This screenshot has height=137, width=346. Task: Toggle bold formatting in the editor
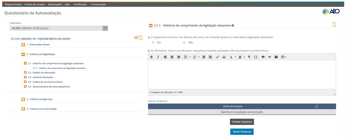tap(152, 57)
